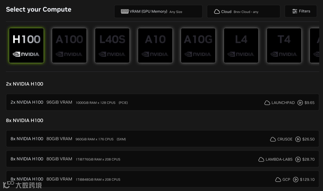
Task: Click the LAUNCHPAD provider label
Action: click(x=283, y=103)
